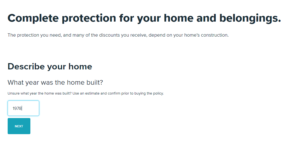Click the "Complete protection" main heading
The image size is (298, 153).
(x=144, y=18)
